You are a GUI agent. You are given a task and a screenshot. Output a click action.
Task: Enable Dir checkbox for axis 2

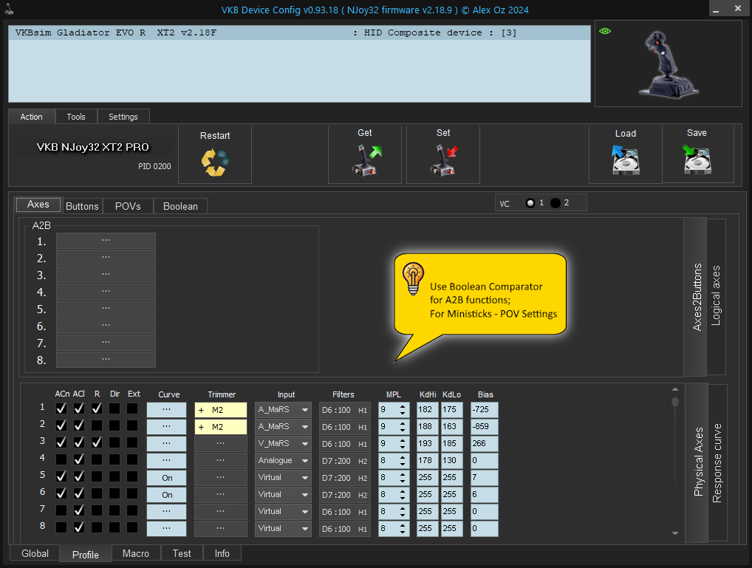(x=114, y=425)
